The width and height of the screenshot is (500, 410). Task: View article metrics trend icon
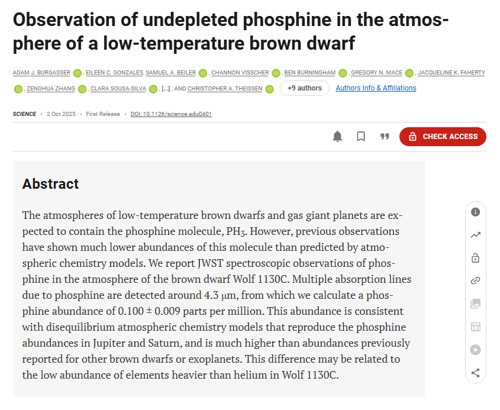pyautogui.click(x=475, y=235)
